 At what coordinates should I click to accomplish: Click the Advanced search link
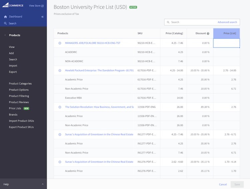(x=227, y=22)
